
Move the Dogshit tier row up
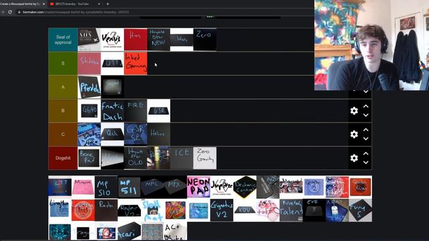coord(366,153)
